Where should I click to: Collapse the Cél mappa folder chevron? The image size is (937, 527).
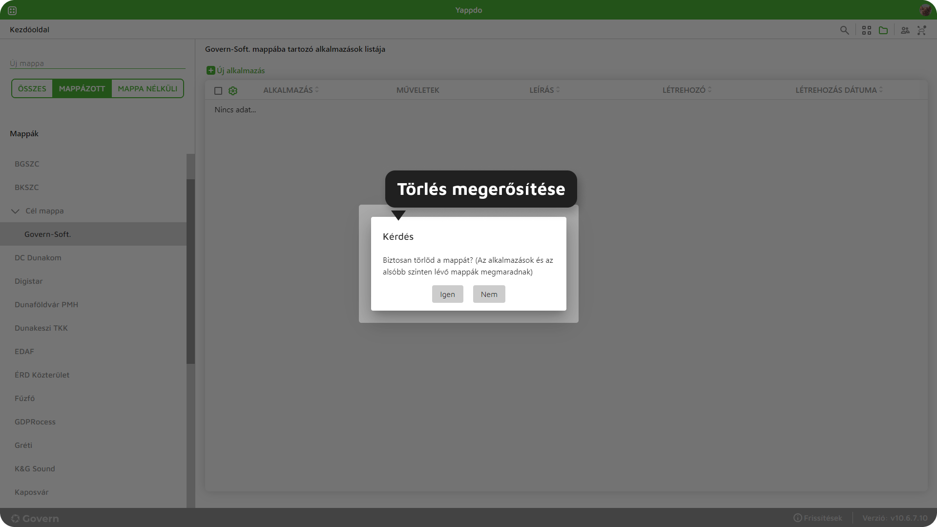15,211
